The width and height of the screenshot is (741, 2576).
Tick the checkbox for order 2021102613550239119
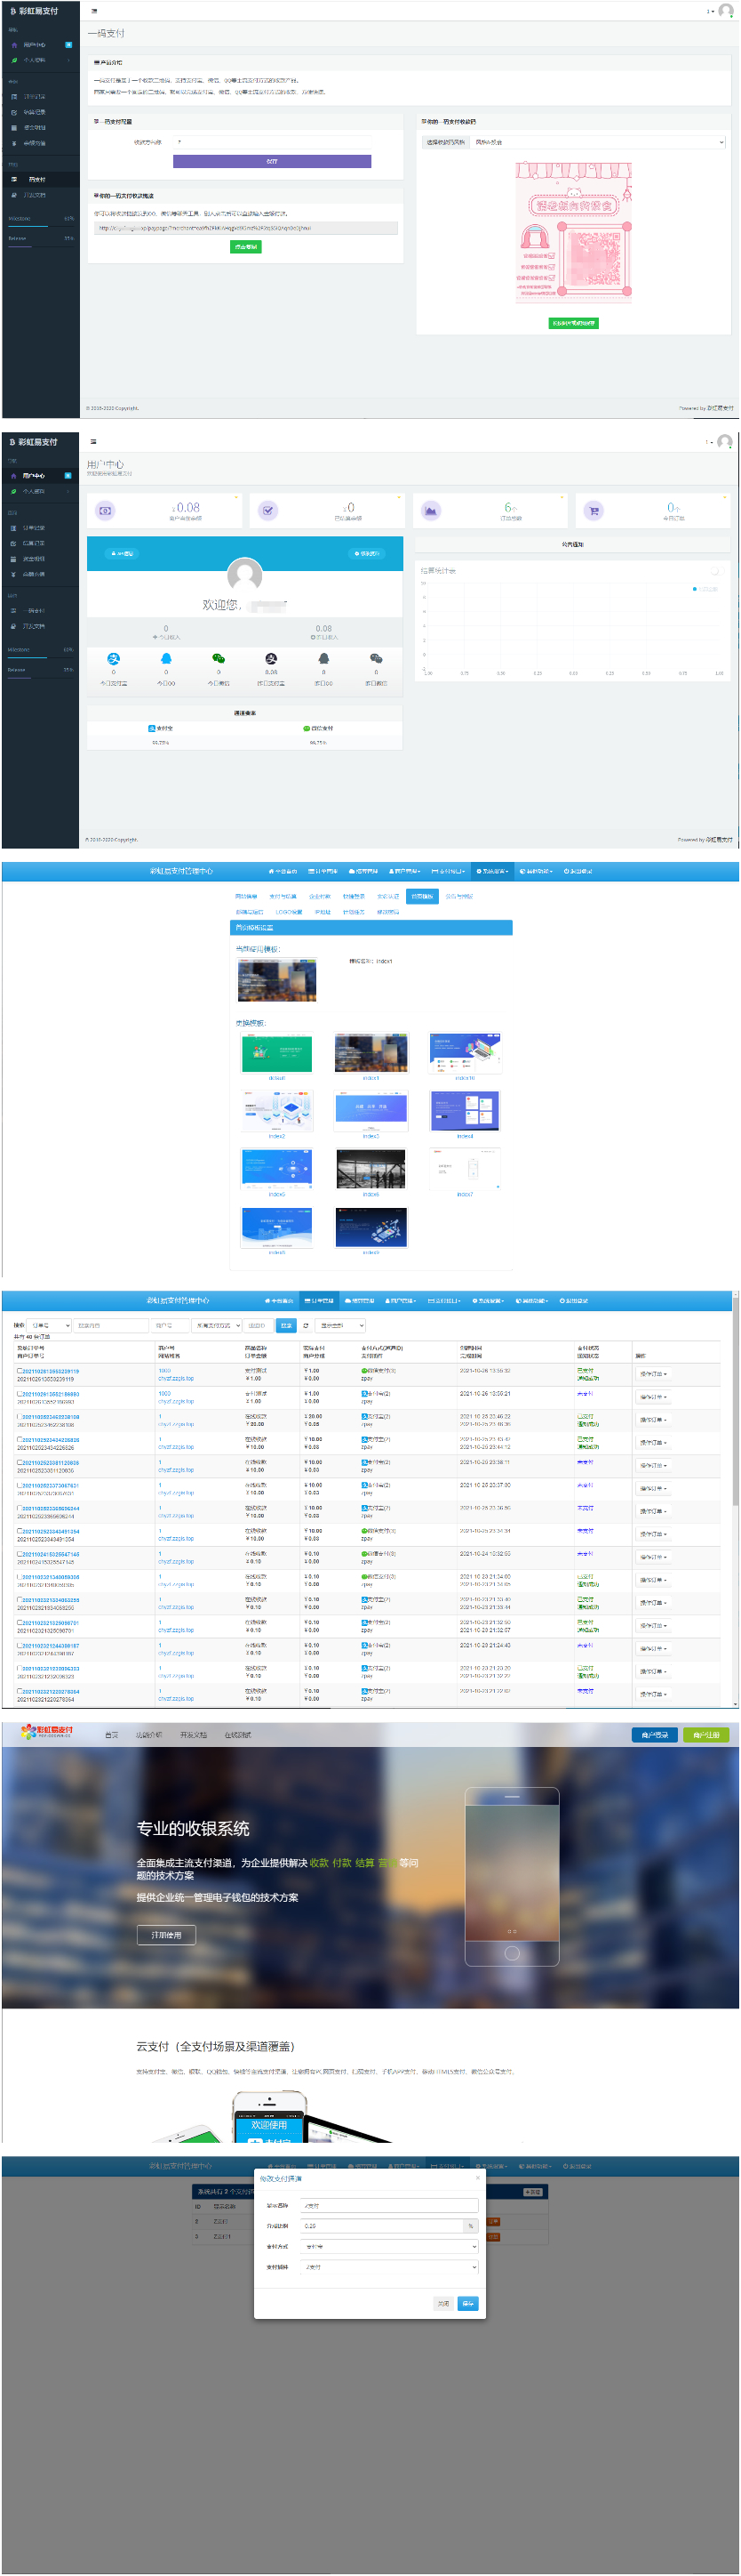click(x=19, y=1370)
